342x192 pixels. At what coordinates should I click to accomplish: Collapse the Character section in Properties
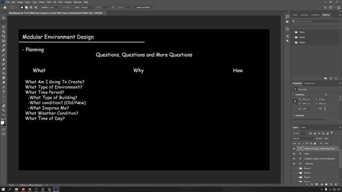pyautogui.click(x=293, y=116)
